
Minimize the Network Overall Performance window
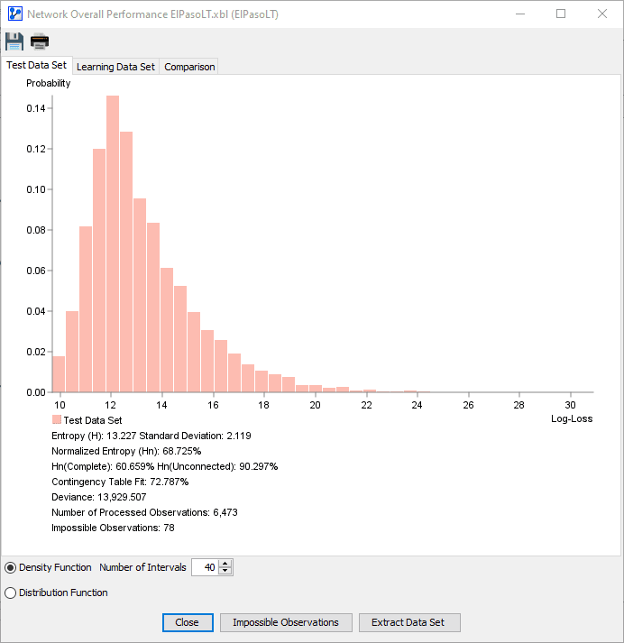click(x=520, y=14)
